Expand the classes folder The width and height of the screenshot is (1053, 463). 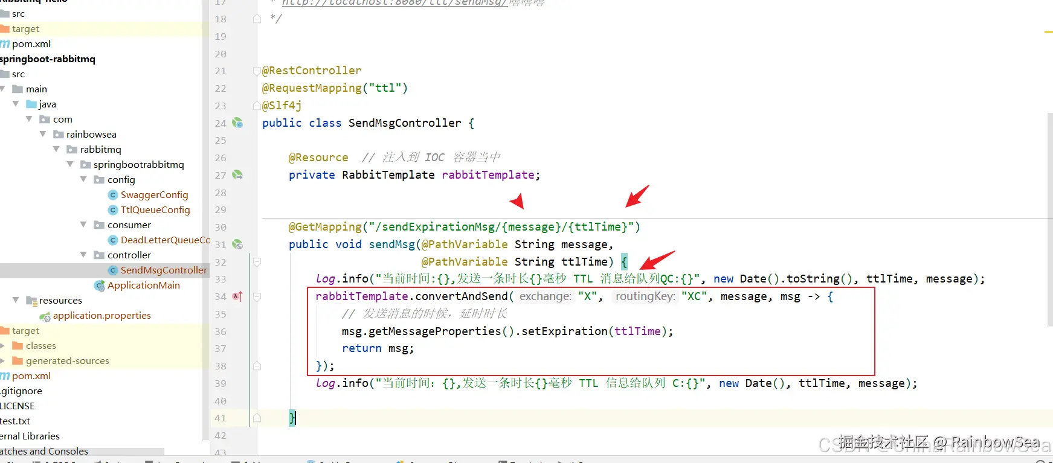tap(2, 346)
